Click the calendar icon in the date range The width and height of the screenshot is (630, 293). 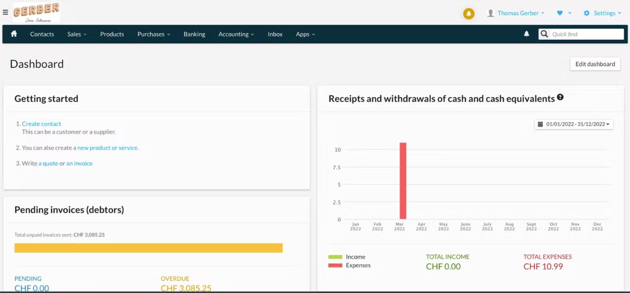click(539, 124)
